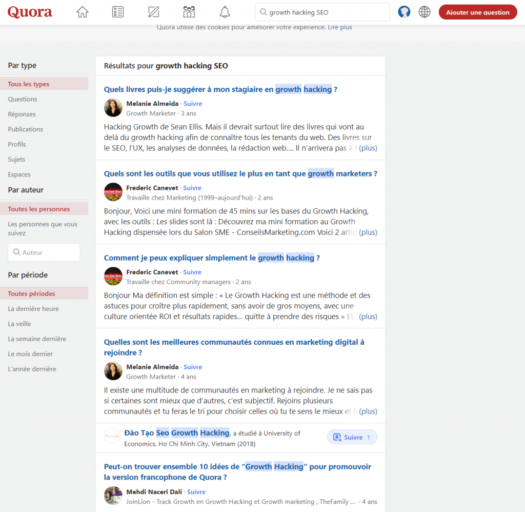Follow Melanie Almeida on the communautés answer
The image size is (525, 512).
point(193,367)
